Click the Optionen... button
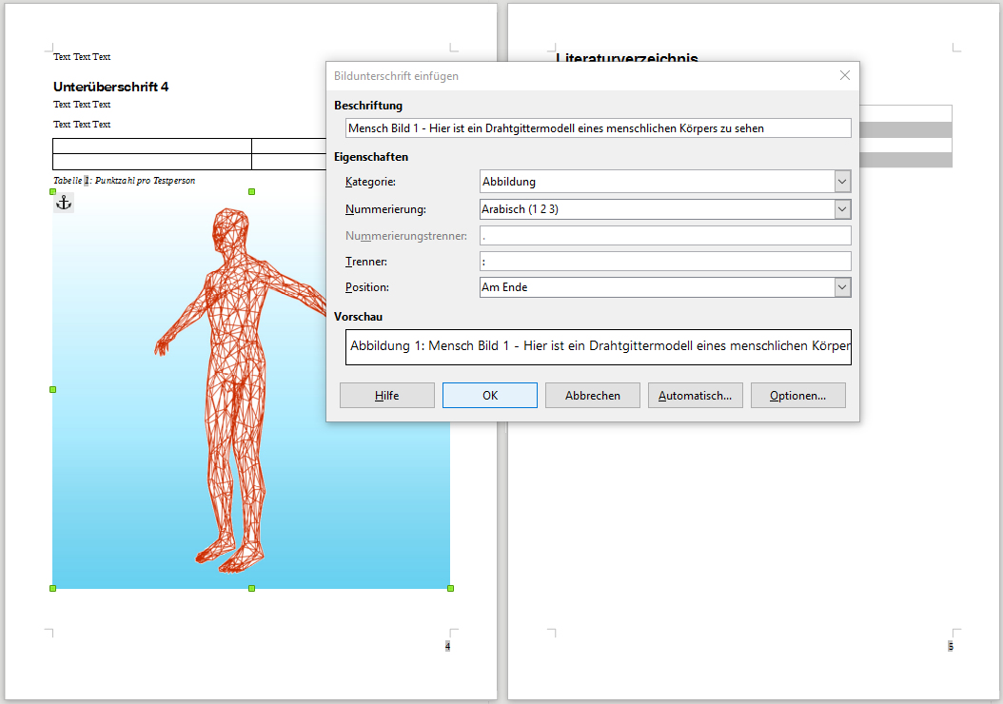Screen dimensions: 1003x704 (x=797, y=396)
